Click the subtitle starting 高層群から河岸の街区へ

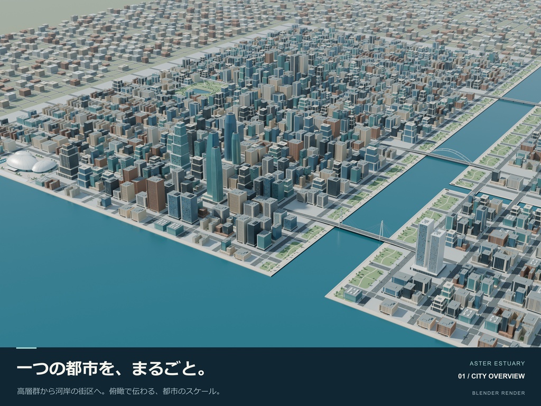(119, 392)
